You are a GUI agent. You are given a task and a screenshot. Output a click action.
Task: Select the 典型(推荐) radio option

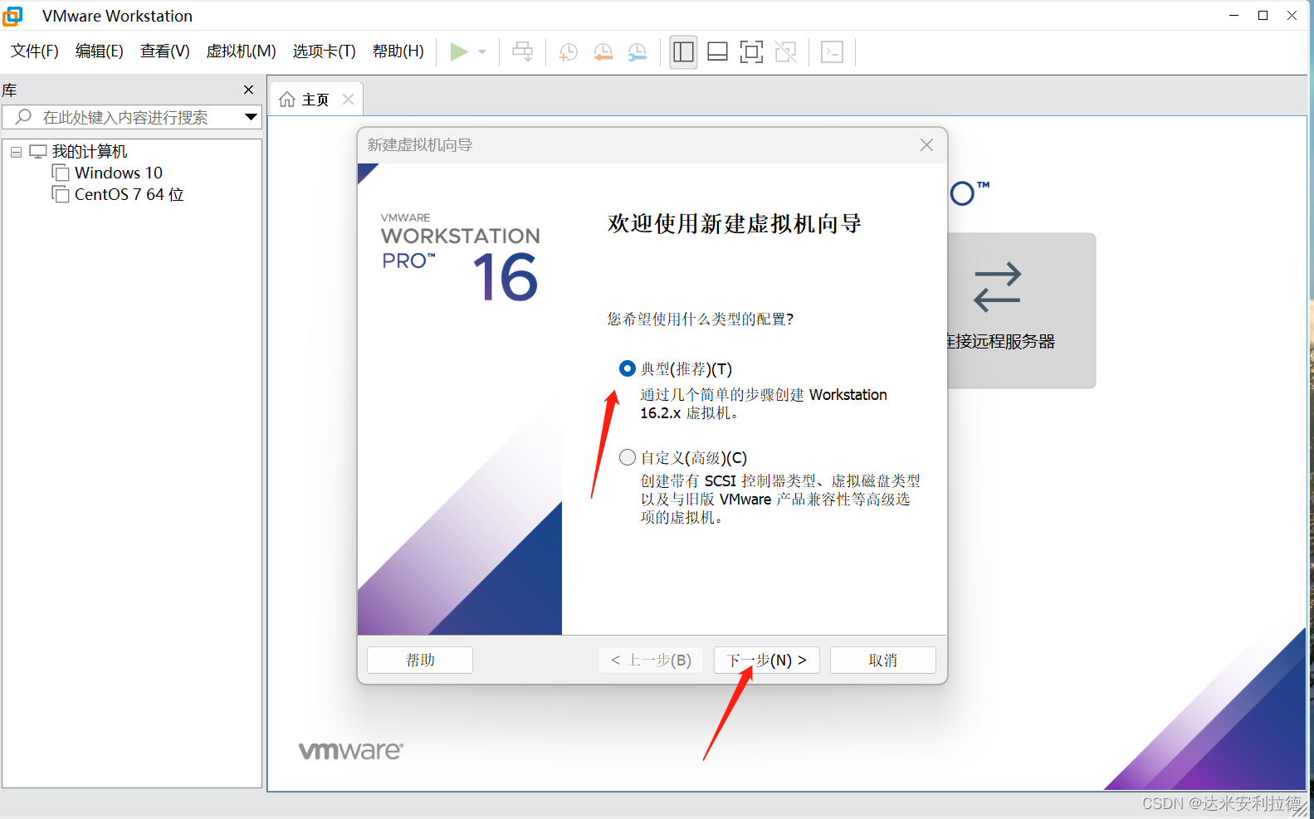coord(628,368)
